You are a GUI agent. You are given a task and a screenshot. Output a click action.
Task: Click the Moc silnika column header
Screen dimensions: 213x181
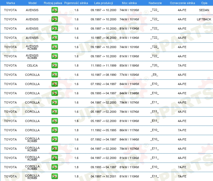point(129,3)
